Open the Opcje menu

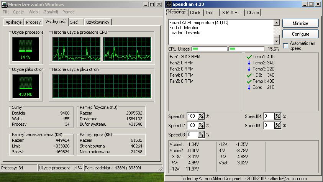click(x=18, y=12)
